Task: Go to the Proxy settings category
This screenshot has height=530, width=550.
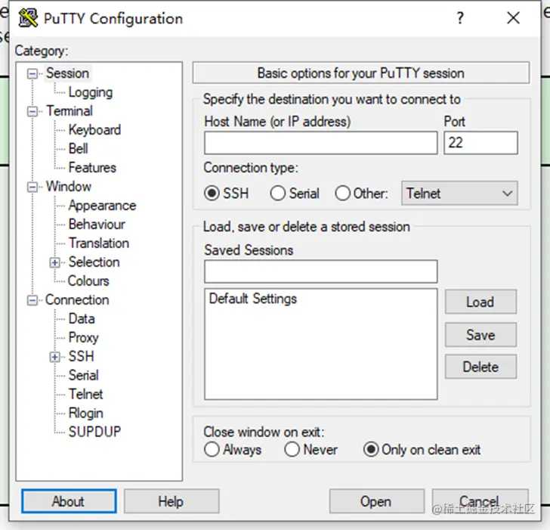Action: click(x=83, y=337)
